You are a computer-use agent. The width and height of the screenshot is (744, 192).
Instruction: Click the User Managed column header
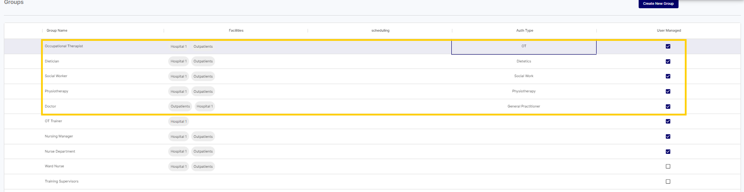(x=669, y=31)
